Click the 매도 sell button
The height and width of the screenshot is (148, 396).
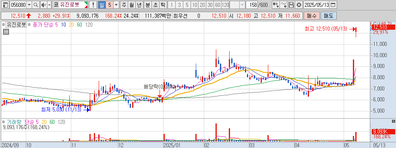point(329,16)
